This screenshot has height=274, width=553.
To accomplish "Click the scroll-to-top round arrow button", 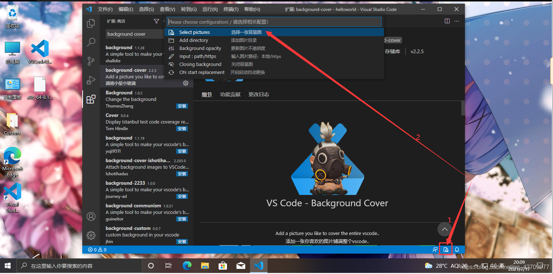I will [x=445, y=229].
